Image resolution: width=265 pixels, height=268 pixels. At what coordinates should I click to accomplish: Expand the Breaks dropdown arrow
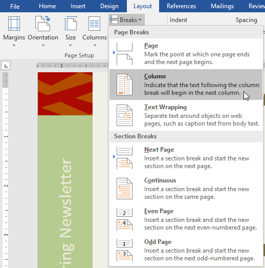(140, 20)
